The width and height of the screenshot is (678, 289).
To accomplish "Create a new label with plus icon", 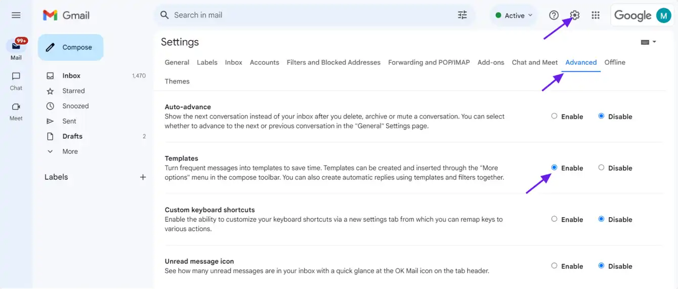I will pos(143,177).
